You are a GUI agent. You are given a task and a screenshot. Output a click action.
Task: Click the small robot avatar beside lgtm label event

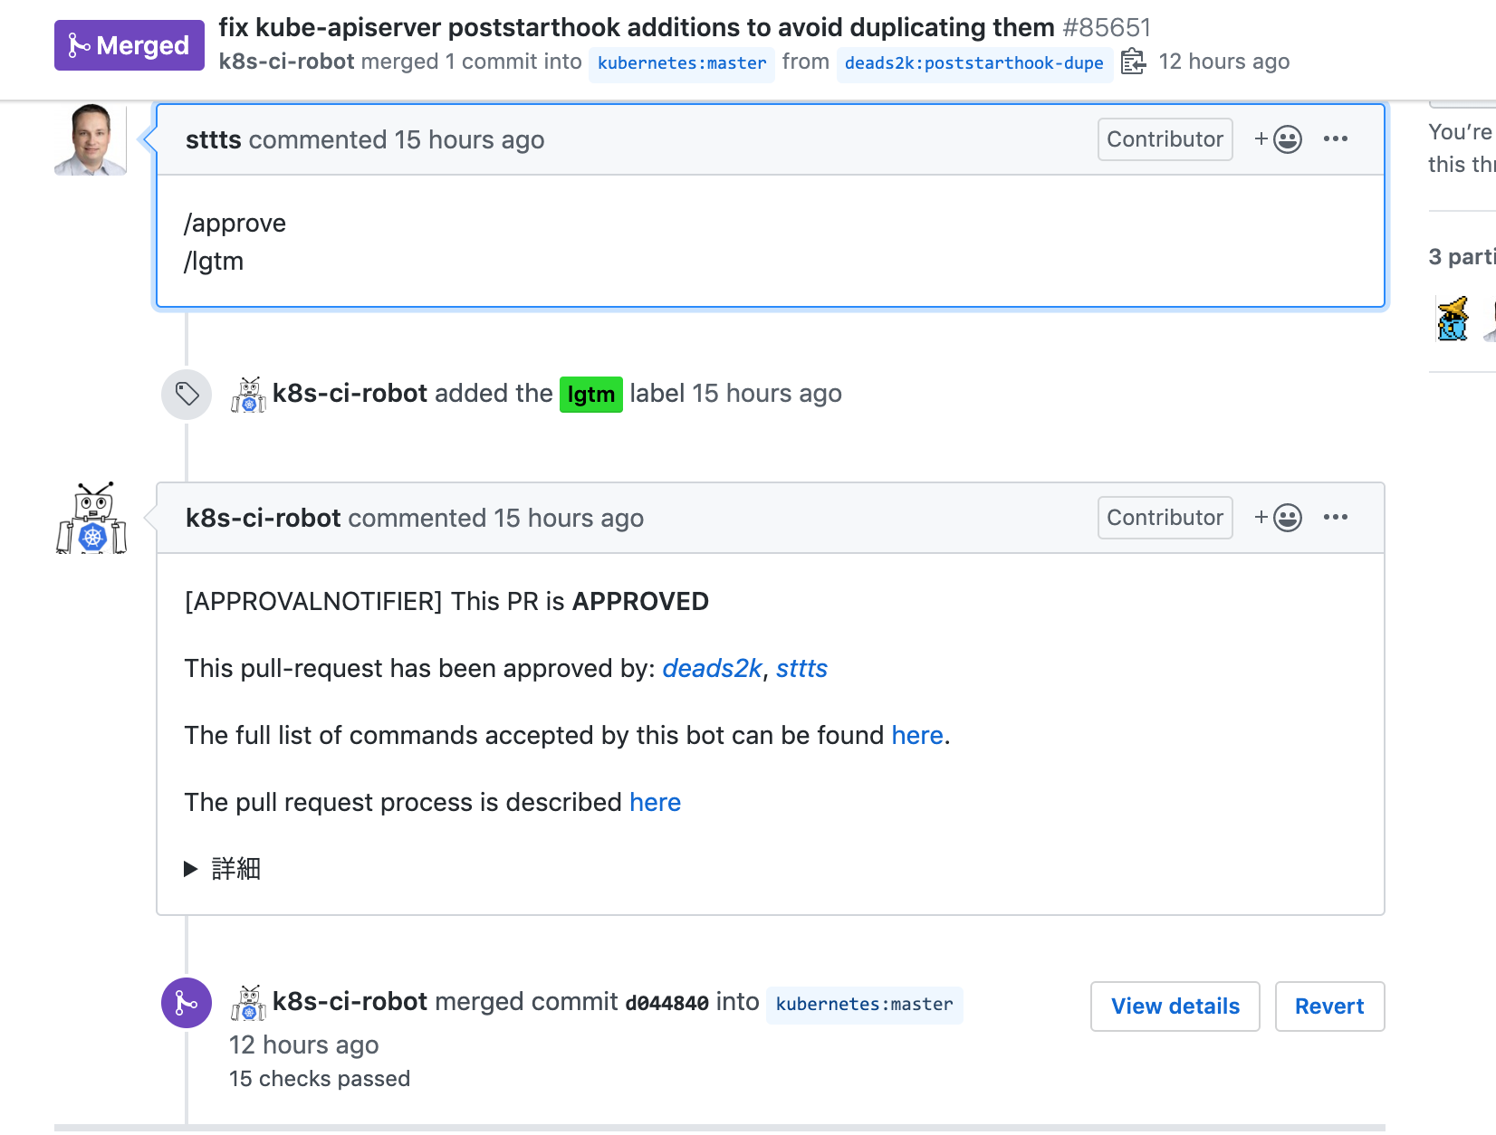248,395
